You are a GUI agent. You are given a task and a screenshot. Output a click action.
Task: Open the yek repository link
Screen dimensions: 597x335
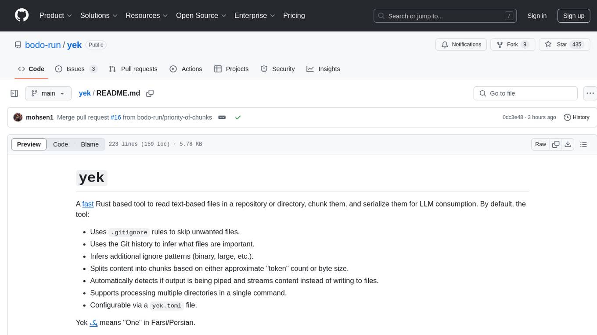coord(75,45)
